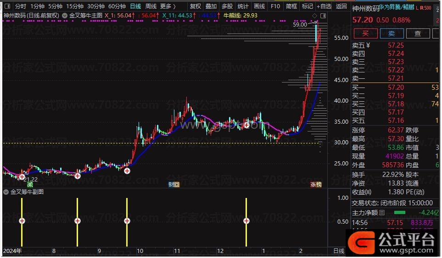Click the panel layout icon left of 分时

click(x=8, y=6)
